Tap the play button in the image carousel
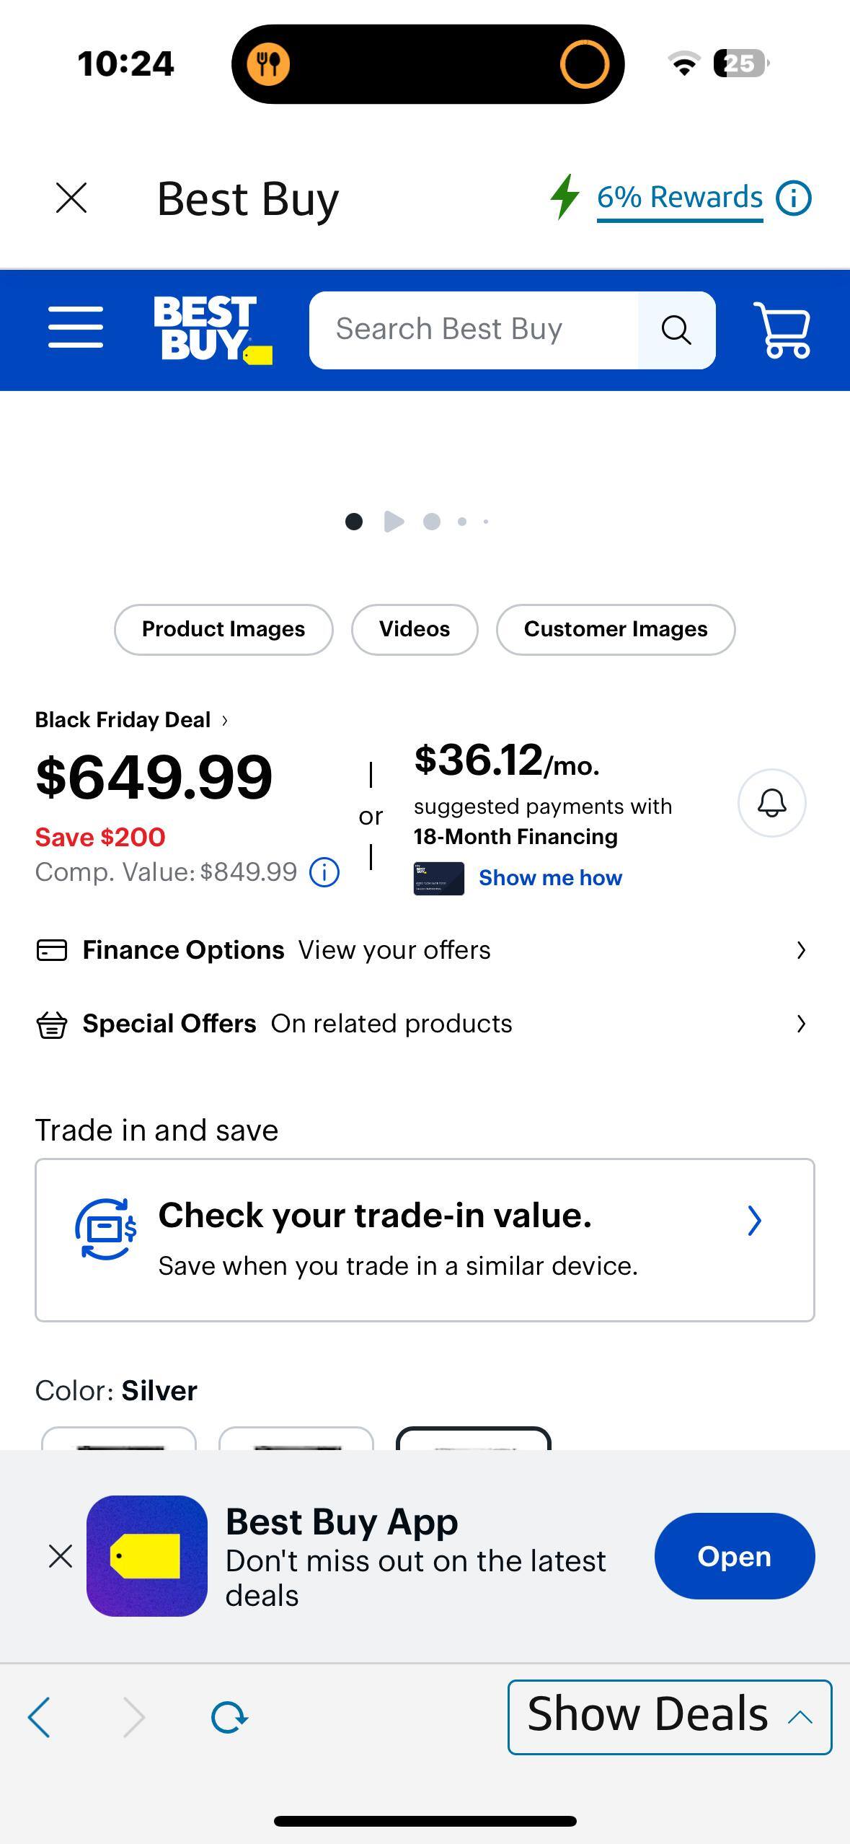Image resolution: width=850 pixels, height=1844 pixels. (394, 522)
